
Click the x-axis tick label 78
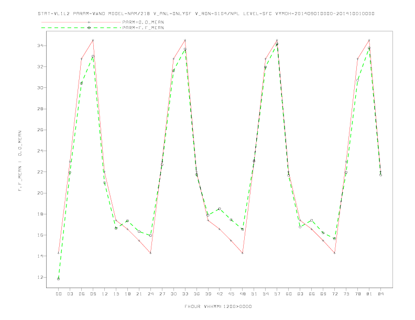[357, 294]
